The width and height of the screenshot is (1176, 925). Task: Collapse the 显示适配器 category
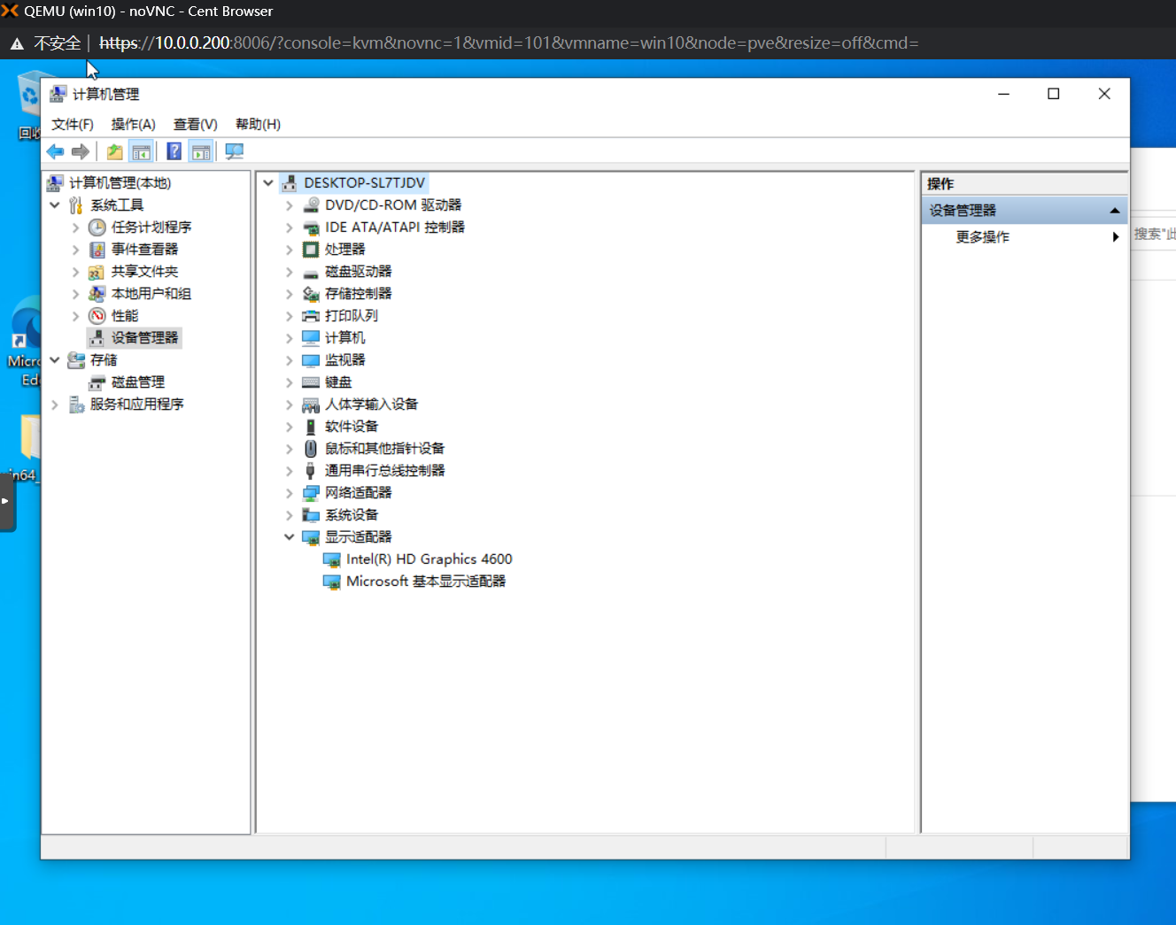[x=290, y=537]
